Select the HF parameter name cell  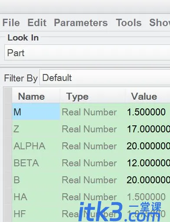(x=36, y=214)
